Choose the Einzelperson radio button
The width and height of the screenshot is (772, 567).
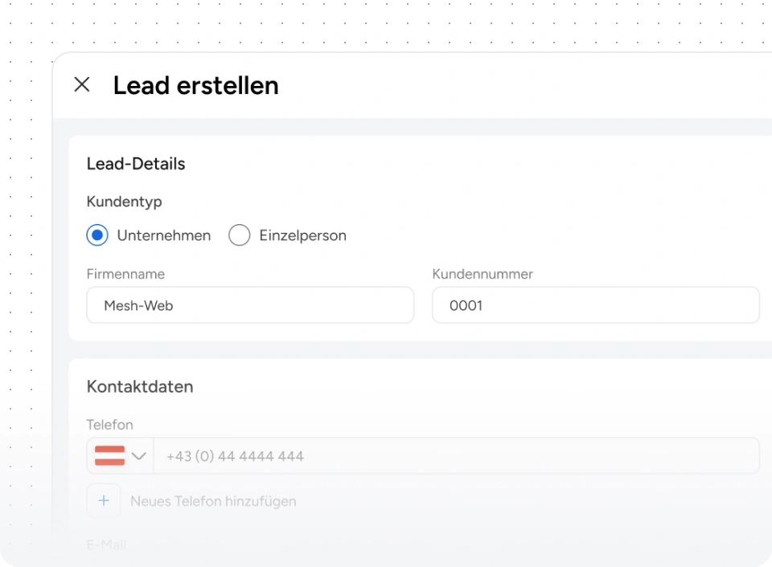point(240,235)
